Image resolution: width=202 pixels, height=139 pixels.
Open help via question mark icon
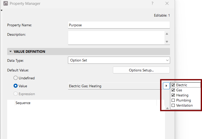pos(152,3)
